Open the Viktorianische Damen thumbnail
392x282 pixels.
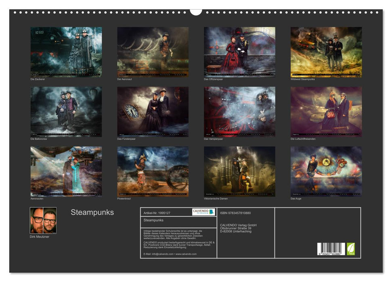(x=239, y=171)
